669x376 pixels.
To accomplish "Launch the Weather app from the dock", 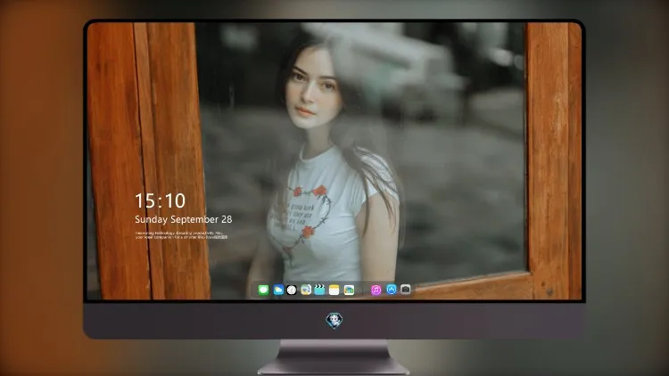I will tap(278, 290).
